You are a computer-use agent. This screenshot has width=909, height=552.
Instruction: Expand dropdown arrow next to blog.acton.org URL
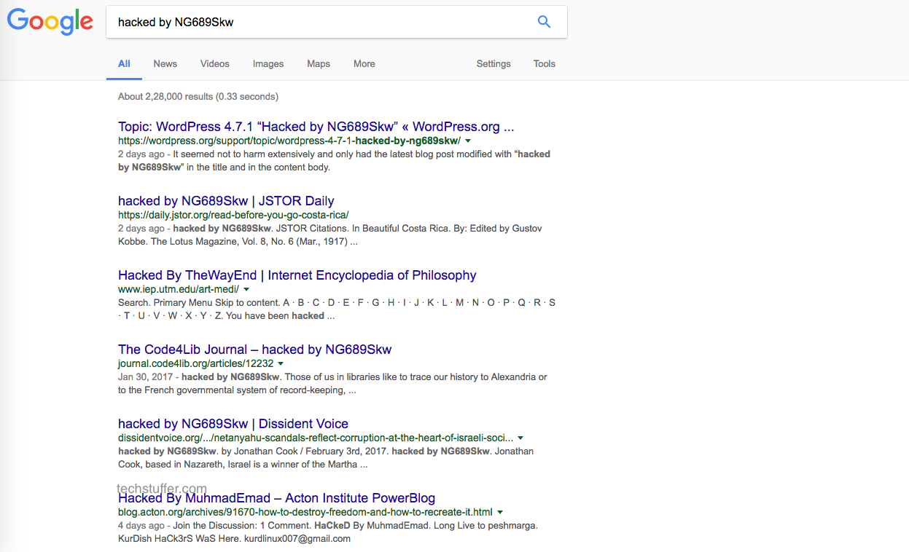point(500,512)
